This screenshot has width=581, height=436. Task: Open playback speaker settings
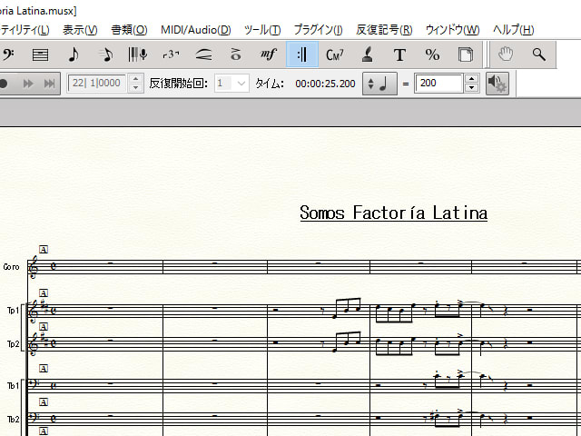497,84
